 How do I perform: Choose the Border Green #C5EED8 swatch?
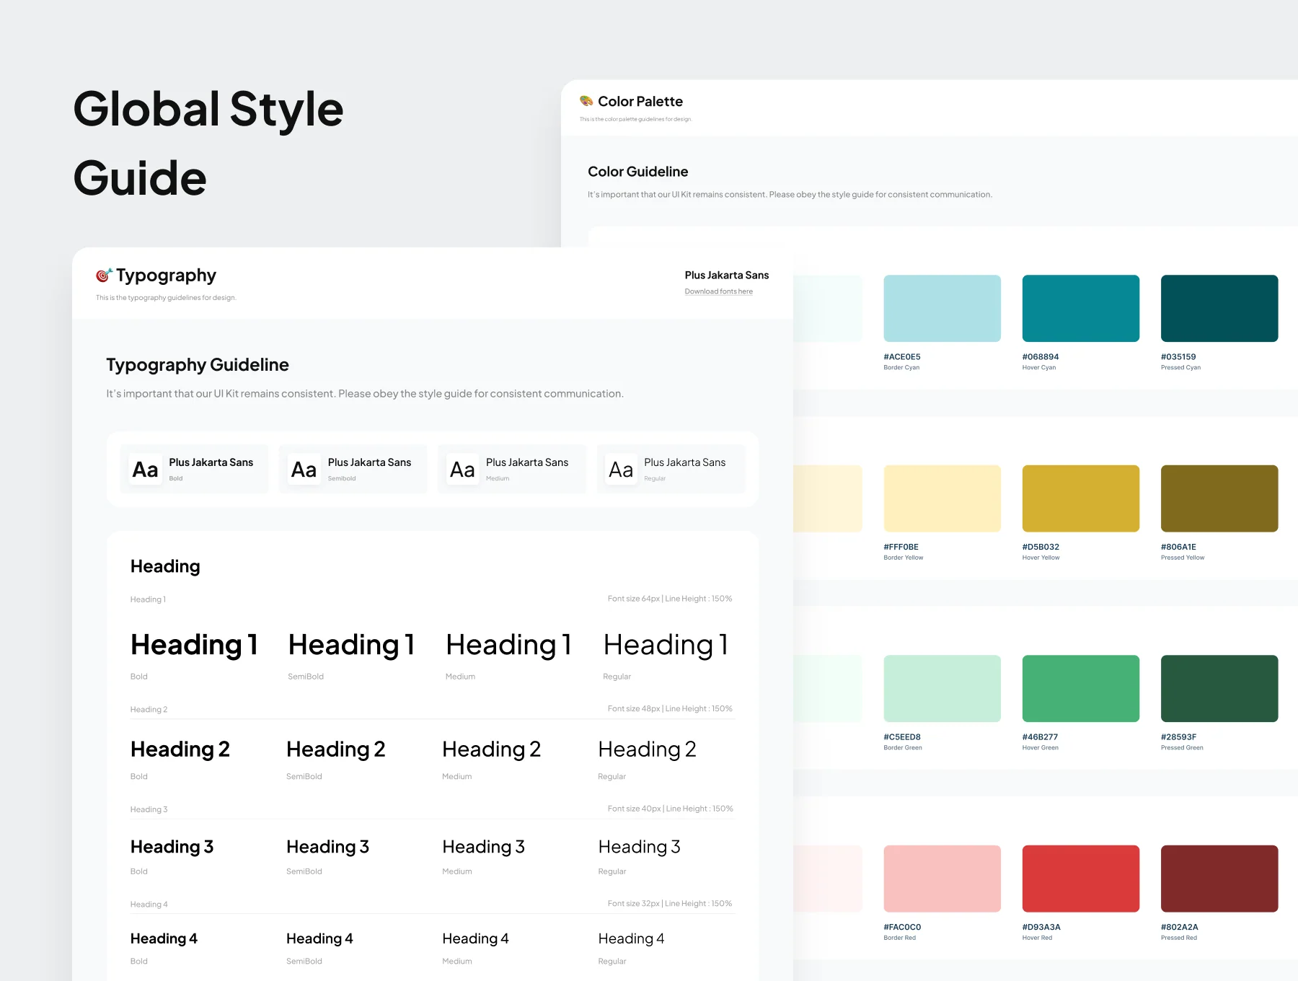tap(942, 688)
